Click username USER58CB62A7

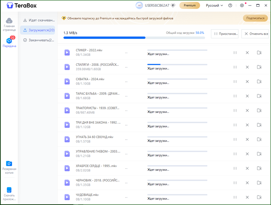click(x=157, y=6)
